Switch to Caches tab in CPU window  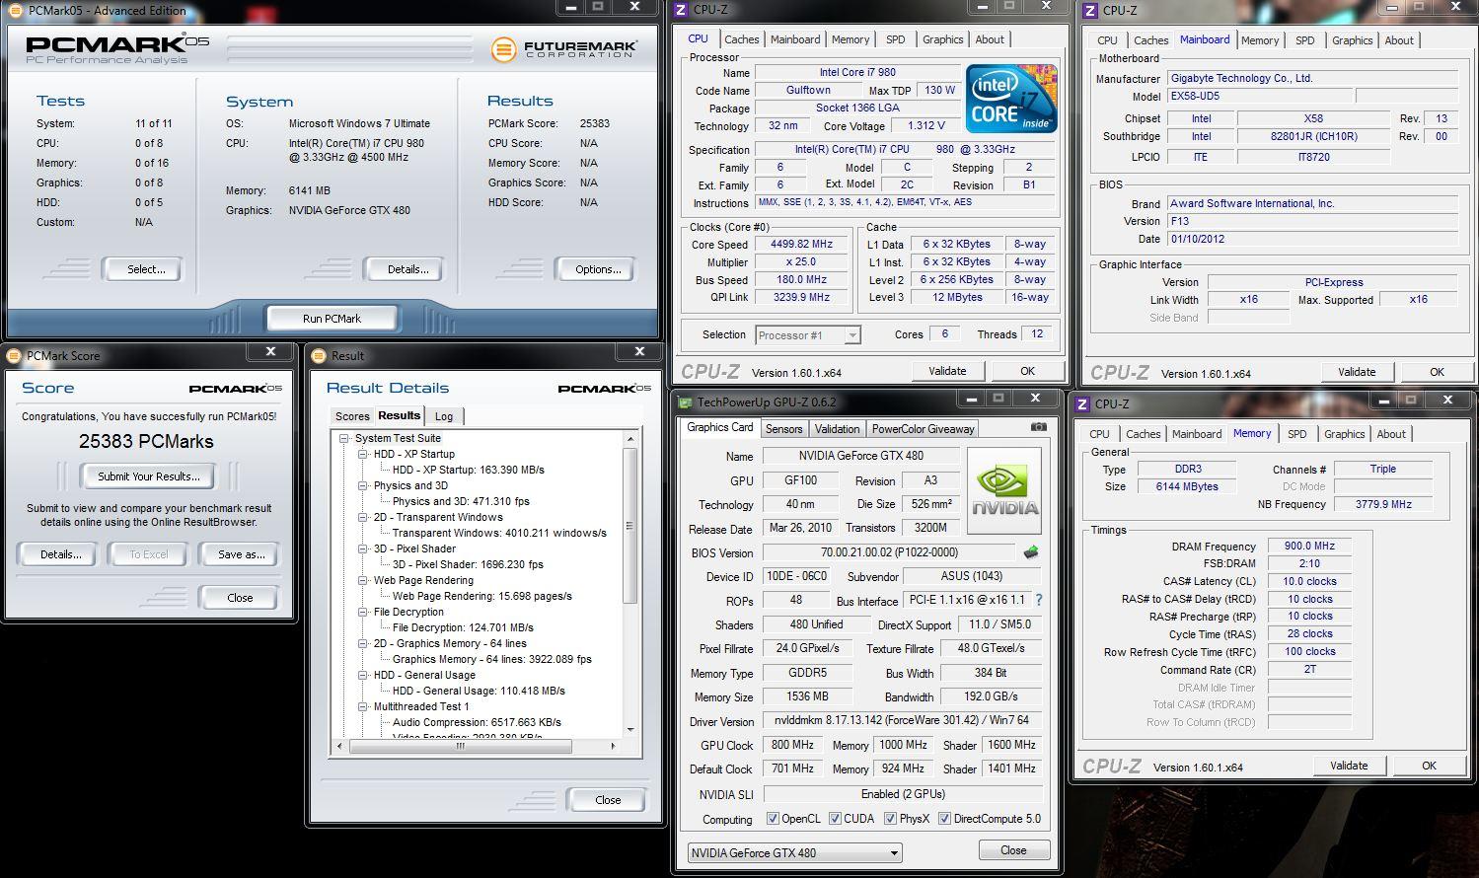tap(741, 39)
